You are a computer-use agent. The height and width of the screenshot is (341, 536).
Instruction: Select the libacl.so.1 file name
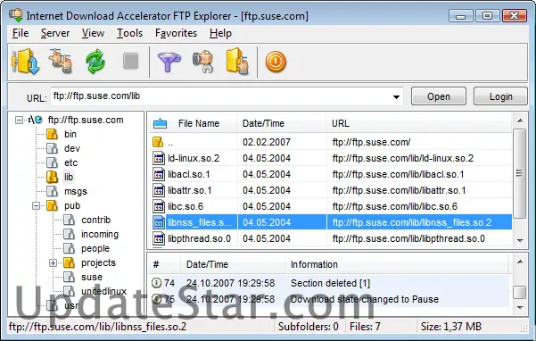tap(189, 174)
